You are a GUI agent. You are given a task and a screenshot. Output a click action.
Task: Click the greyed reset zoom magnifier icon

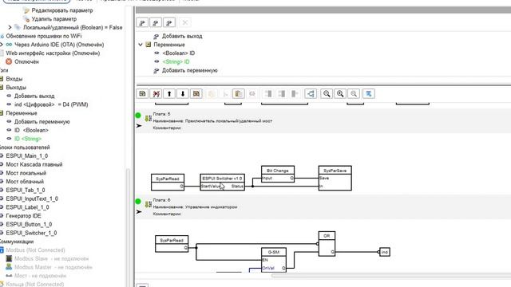pos(354,94)
